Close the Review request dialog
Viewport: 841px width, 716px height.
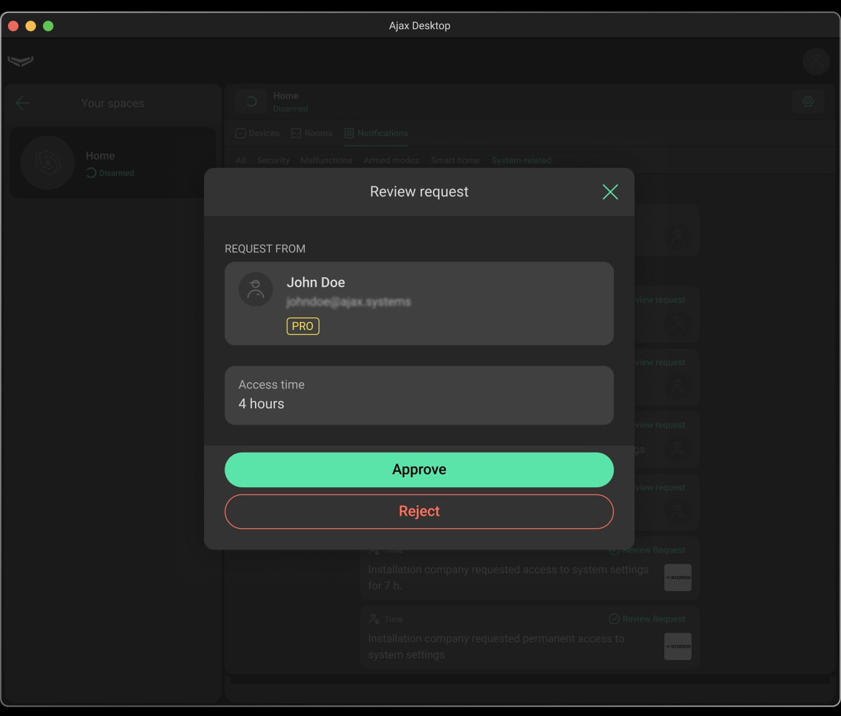[610, 192]
